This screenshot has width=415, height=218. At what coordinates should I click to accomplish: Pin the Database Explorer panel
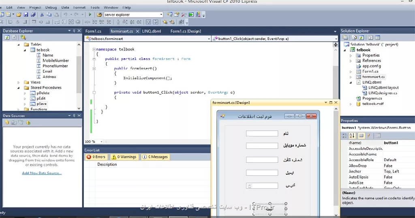click(x=74, y=31)
